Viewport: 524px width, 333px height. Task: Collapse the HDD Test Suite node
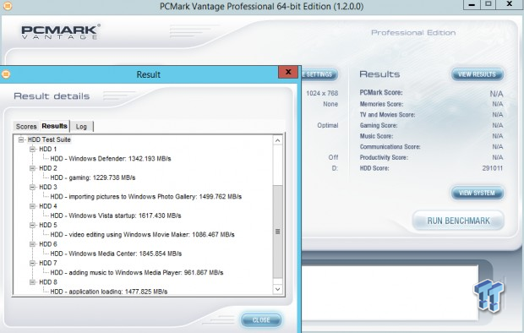(21, 139)
